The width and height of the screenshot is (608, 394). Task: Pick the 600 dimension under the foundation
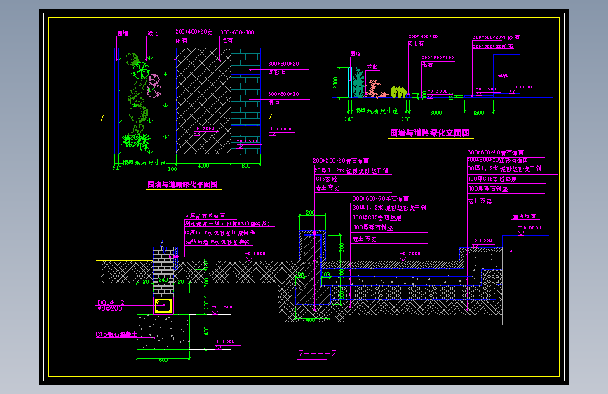[x=163, y=360]
